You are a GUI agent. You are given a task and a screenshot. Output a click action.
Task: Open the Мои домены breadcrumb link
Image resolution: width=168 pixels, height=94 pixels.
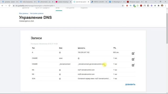[24, 13]
